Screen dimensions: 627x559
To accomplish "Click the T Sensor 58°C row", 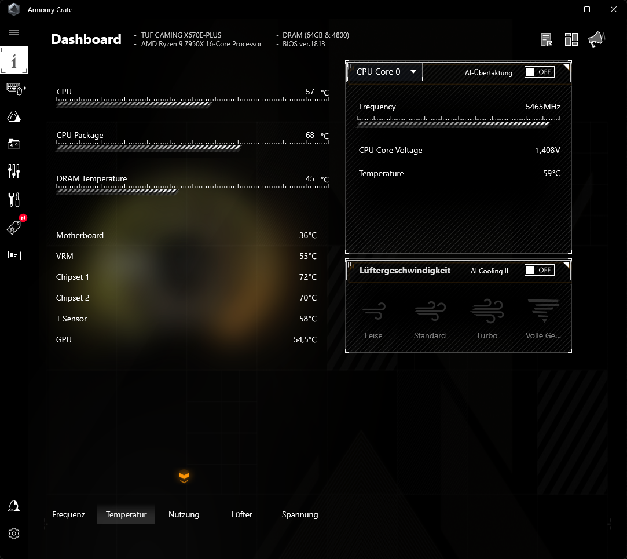I will (x=186, y=319).
